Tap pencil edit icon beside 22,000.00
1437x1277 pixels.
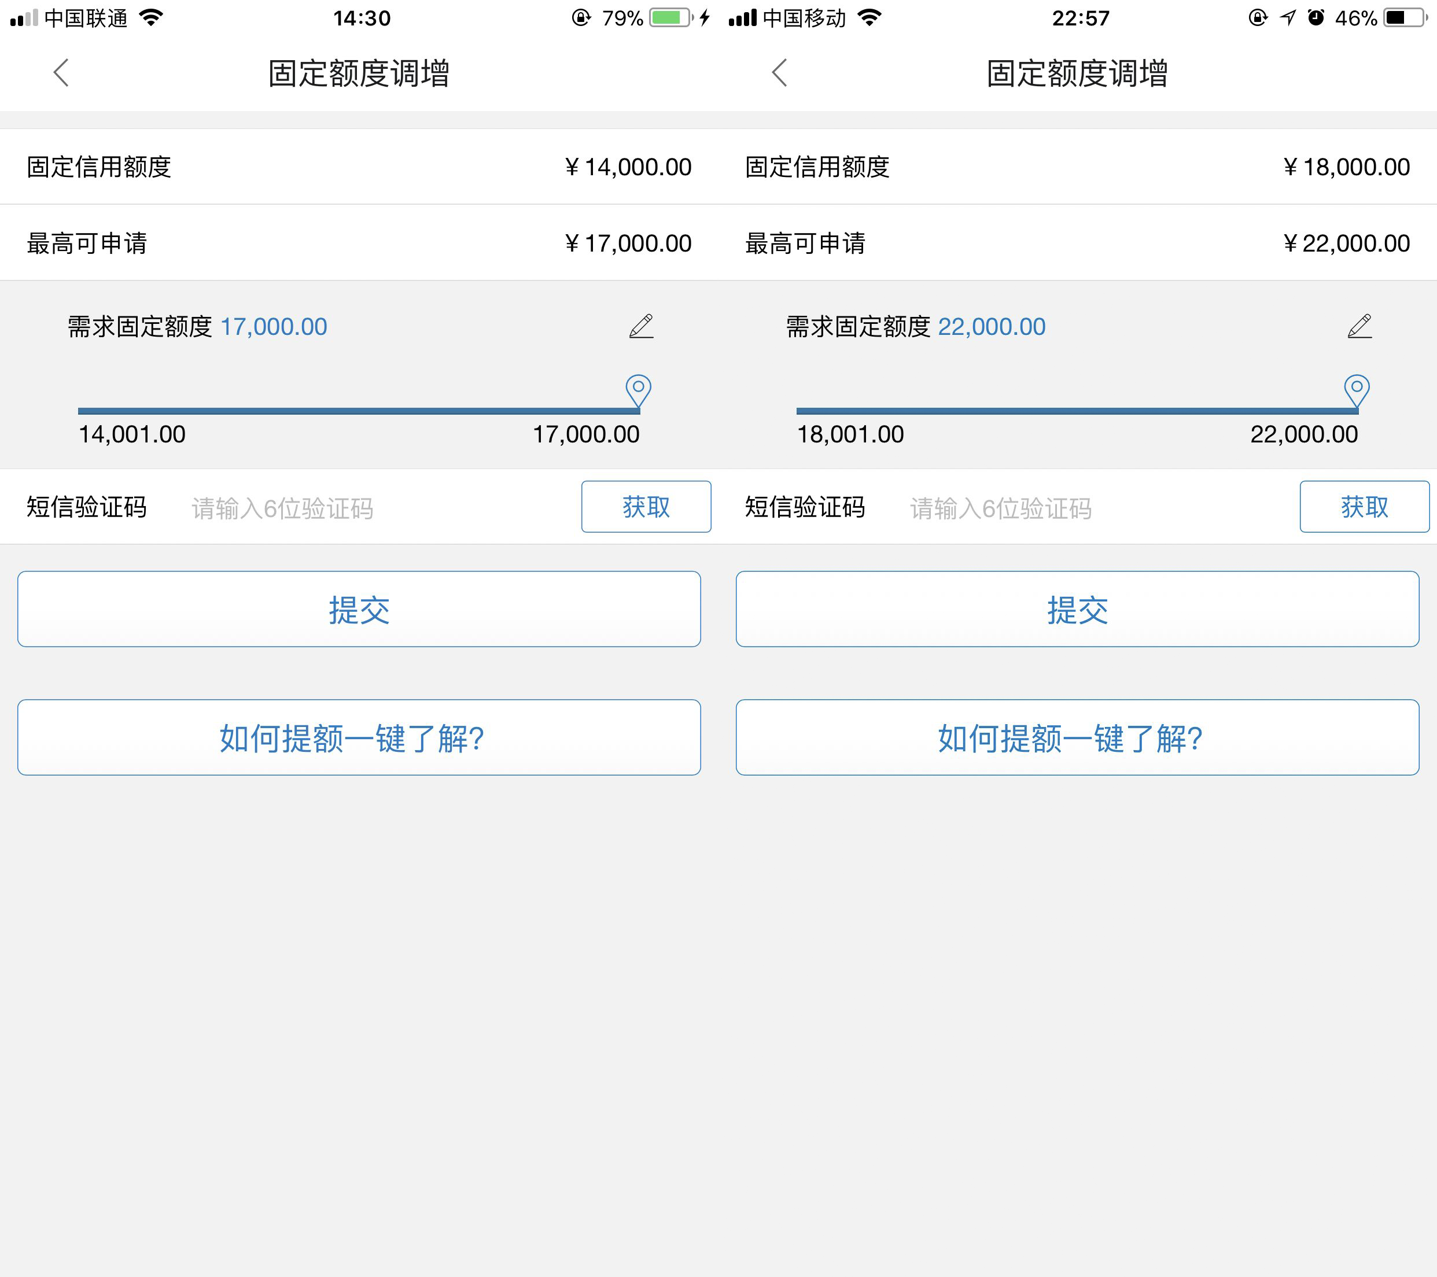tap(1359, 326)
